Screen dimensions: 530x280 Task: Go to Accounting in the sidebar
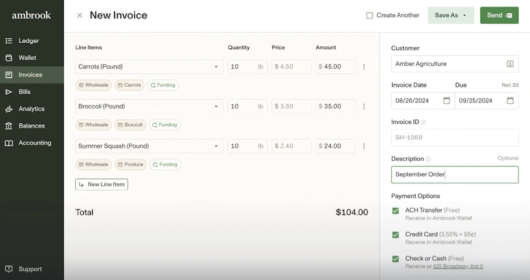32,143
